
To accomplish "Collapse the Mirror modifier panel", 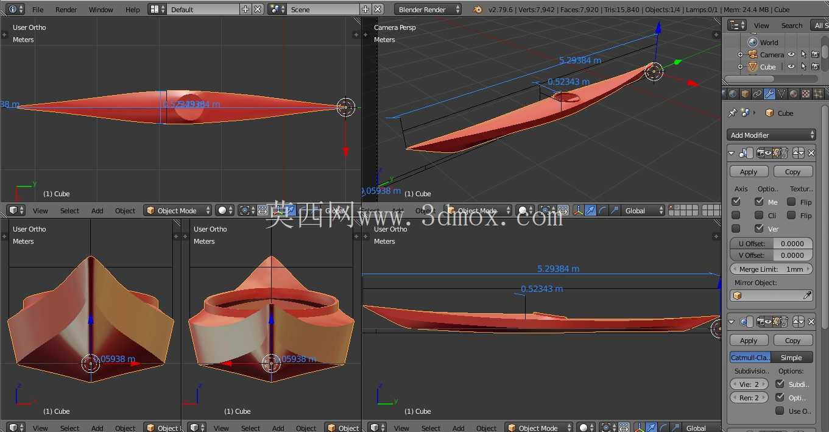I will [x=732, y=153].
